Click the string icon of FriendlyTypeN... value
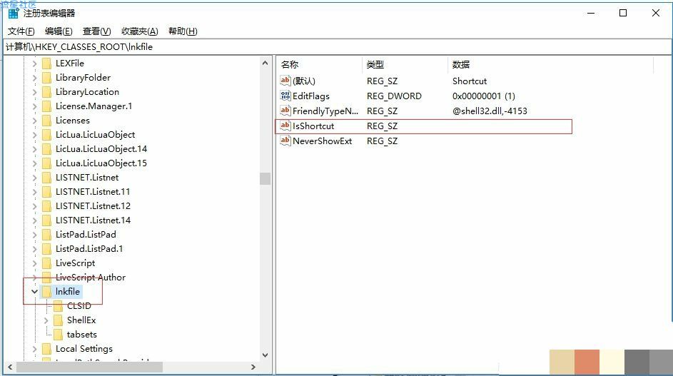This screenshot has height=376, width=673. [x=285, y=111]
